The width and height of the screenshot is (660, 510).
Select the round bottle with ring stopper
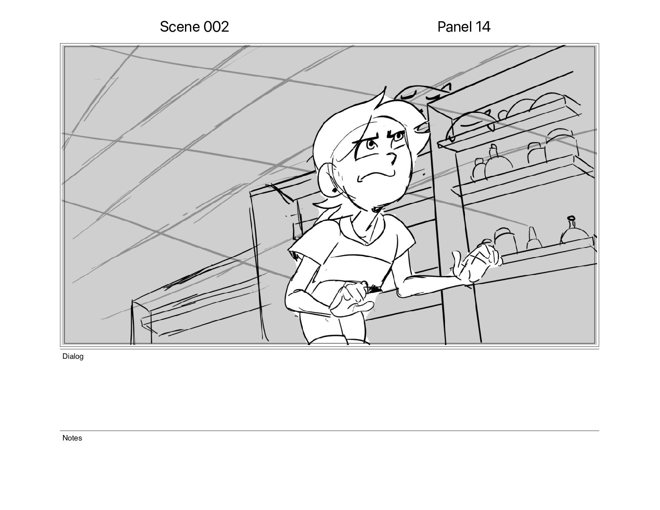pyautogui.click(x=574, y=232)
